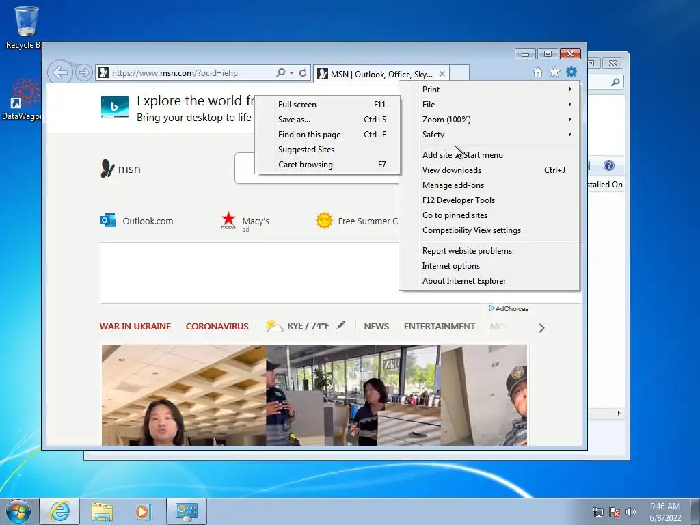Click the network tray icon
The height and width of the screenshot is (525, 700).
pos(597,512)
